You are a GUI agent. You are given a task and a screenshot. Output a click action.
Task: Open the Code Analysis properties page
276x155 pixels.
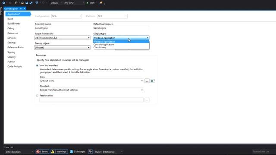pos(15,66)
